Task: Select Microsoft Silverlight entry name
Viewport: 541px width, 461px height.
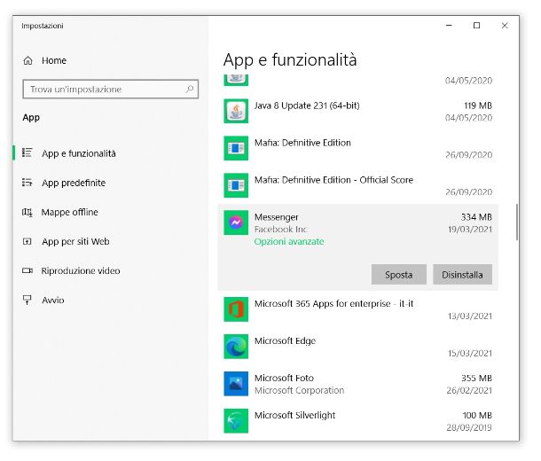Action: tap(294, 416)
